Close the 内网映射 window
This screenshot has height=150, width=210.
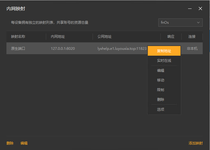(200, 8)
